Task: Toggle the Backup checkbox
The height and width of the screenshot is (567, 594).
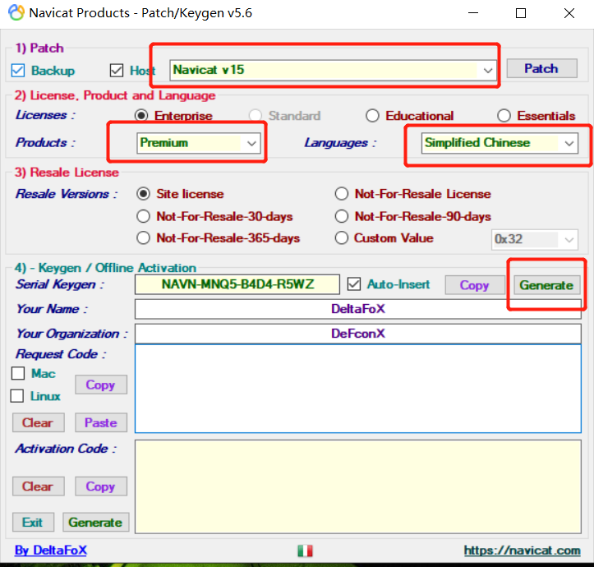Action: [18, 71]
